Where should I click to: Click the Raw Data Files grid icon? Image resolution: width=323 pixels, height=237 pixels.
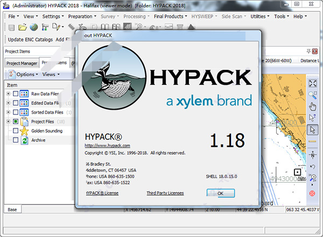pyautogui.click(x=24, y=94)
